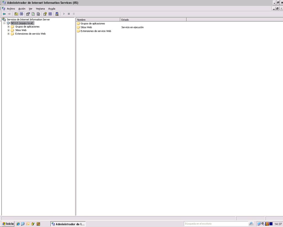This screenshot has width=283, height=227.
Task: Sort list by Estado column header
Action: coord(153,20)
